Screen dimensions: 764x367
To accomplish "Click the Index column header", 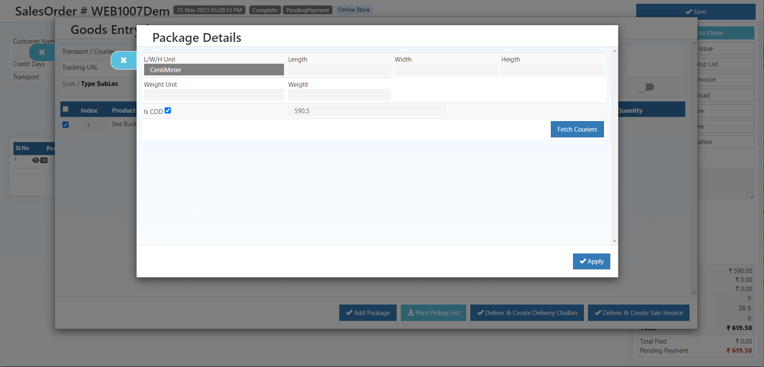I will 89,111.
